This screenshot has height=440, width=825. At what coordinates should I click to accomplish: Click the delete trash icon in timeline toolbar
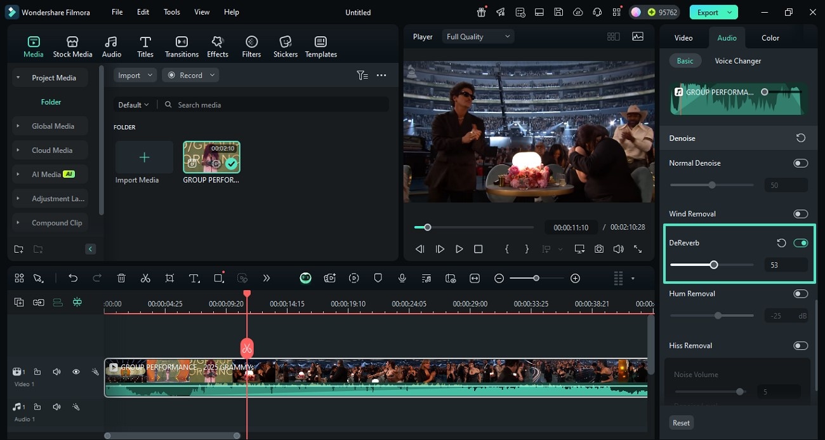(x=121, y=278)
